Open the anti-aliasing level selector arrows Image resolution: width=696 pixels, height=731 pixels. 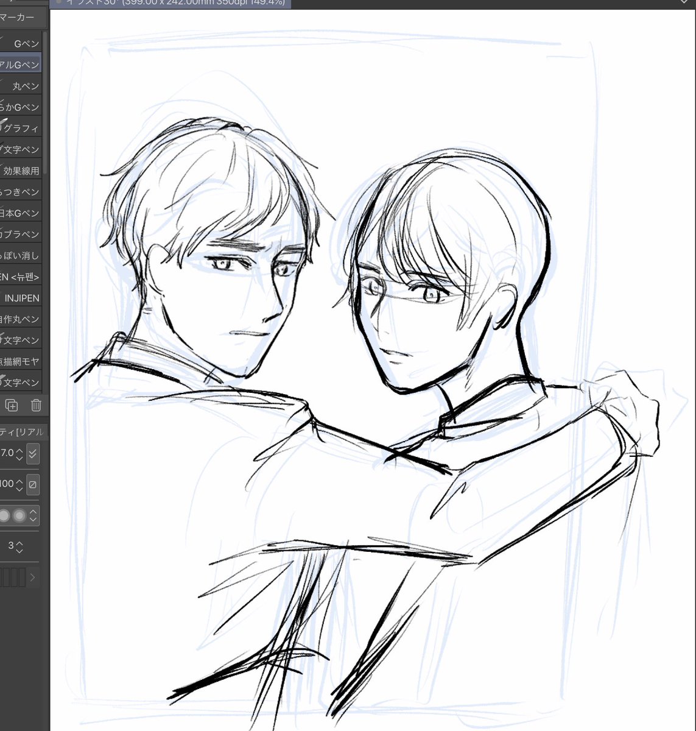(33, 515)
